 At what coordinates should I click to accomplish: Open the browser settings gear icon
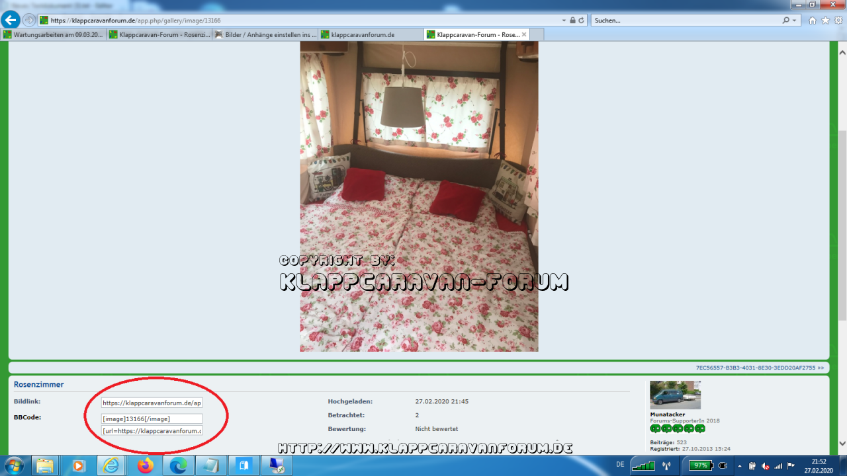tap(838, 20)
